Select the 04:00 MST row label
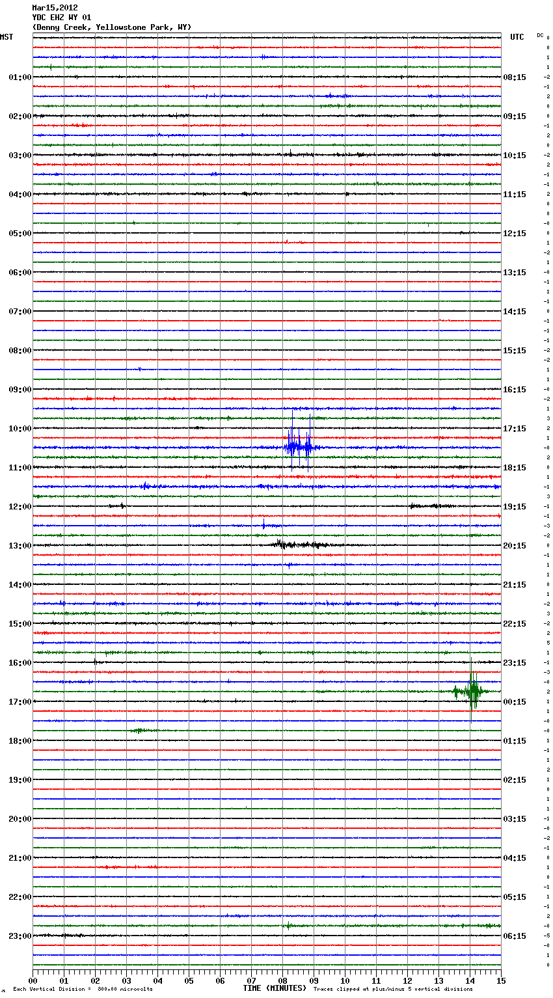This screenshot has height=998, width=553. pos(20,195)
